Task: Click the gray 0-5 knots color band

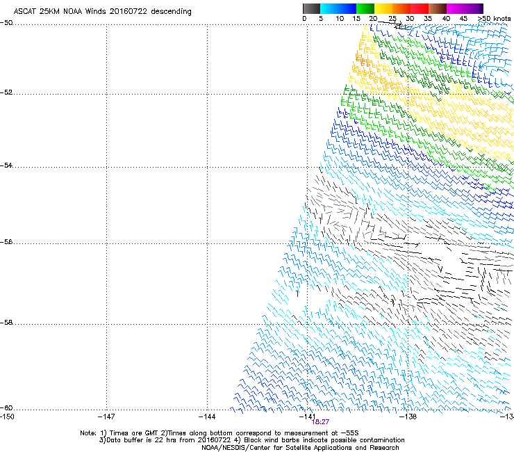Action: 311,8
